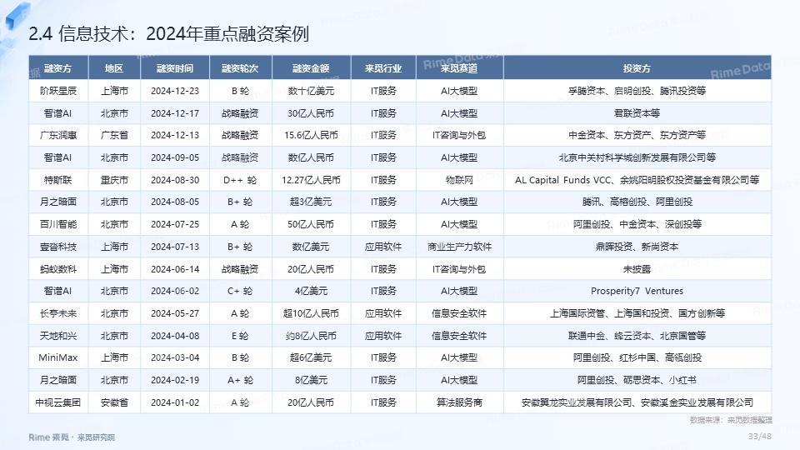Click the investor cell '鼎晖投资、新尚资本'
Viewport: 800px width, 450px height.
[637, 247]
